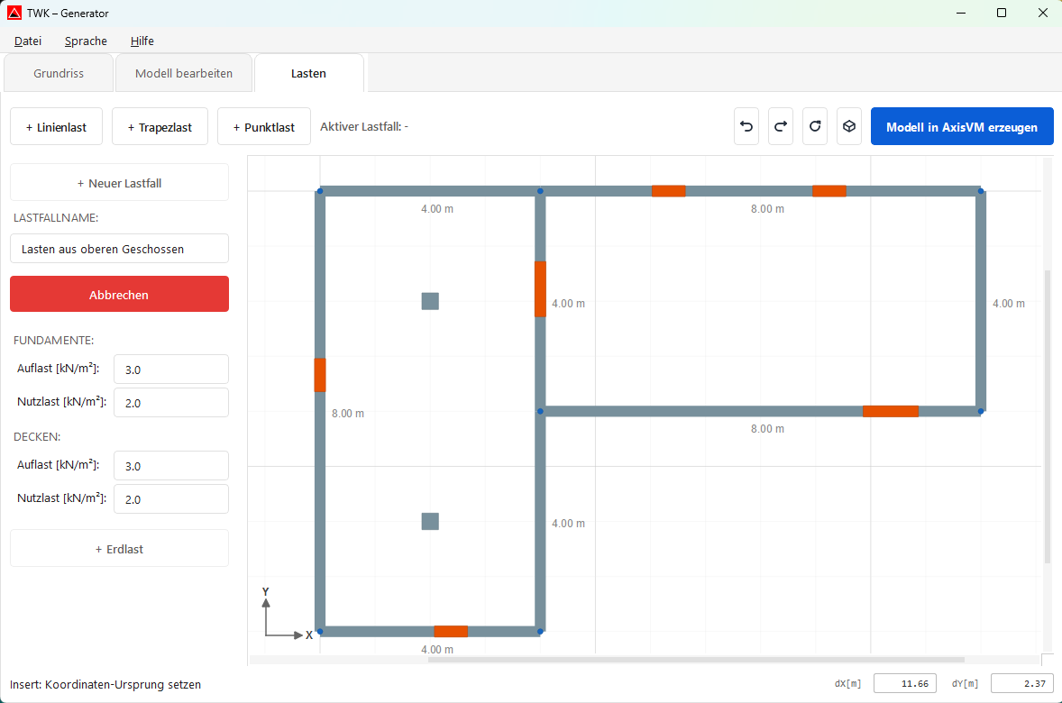Click Modell in AxisVM erzeugen
This screenshot has height=703, width=1062.
(962, 127)
